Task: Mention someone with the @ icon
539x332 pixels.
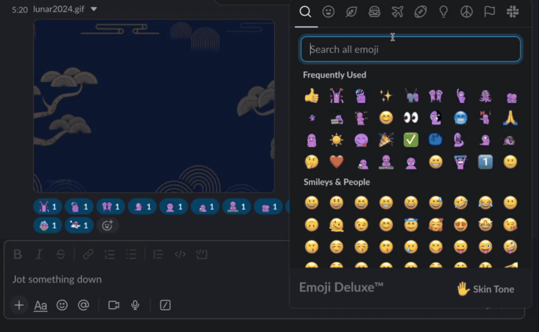Action: pyautogui.click(x=83, y=306)
